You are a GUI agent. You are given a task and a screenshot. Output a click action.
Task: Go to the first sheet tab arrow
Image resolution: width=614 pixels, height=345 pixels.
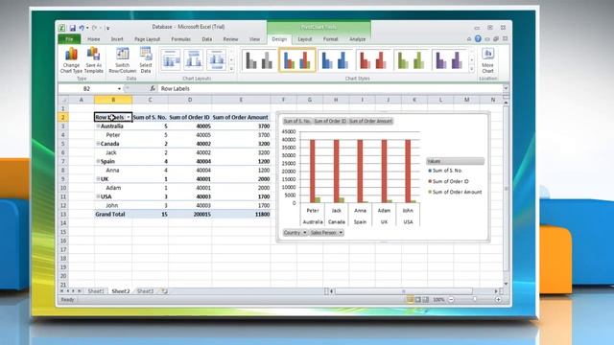point(61,291)
